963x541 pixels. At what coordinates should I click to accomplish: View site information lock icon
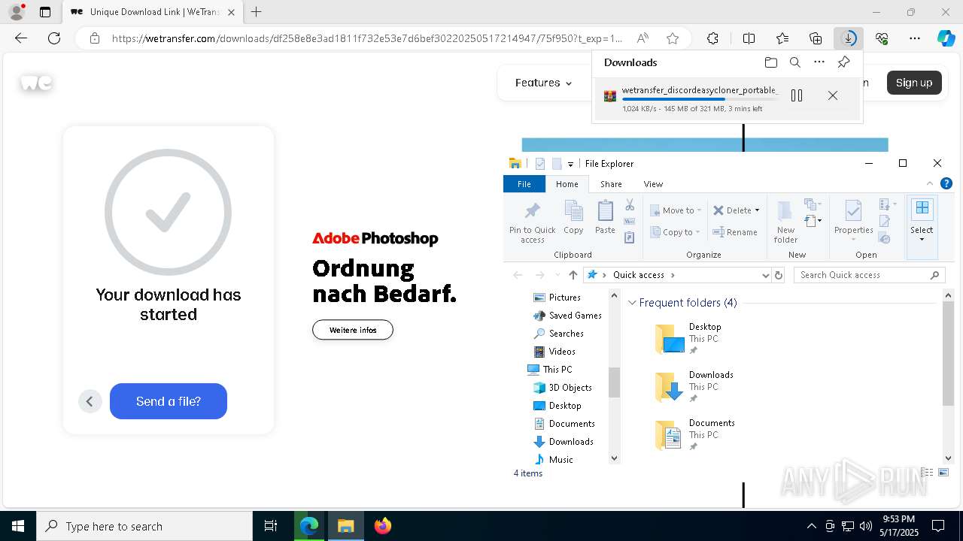[94, 38]
